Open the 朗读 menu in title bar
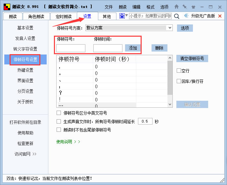This screenshot has width=227, height=185. point(123,7)
